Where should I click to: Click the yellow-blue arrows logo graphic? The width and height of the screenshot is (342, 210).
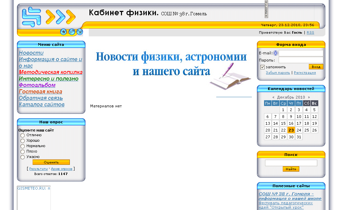[x=61, y=17]
